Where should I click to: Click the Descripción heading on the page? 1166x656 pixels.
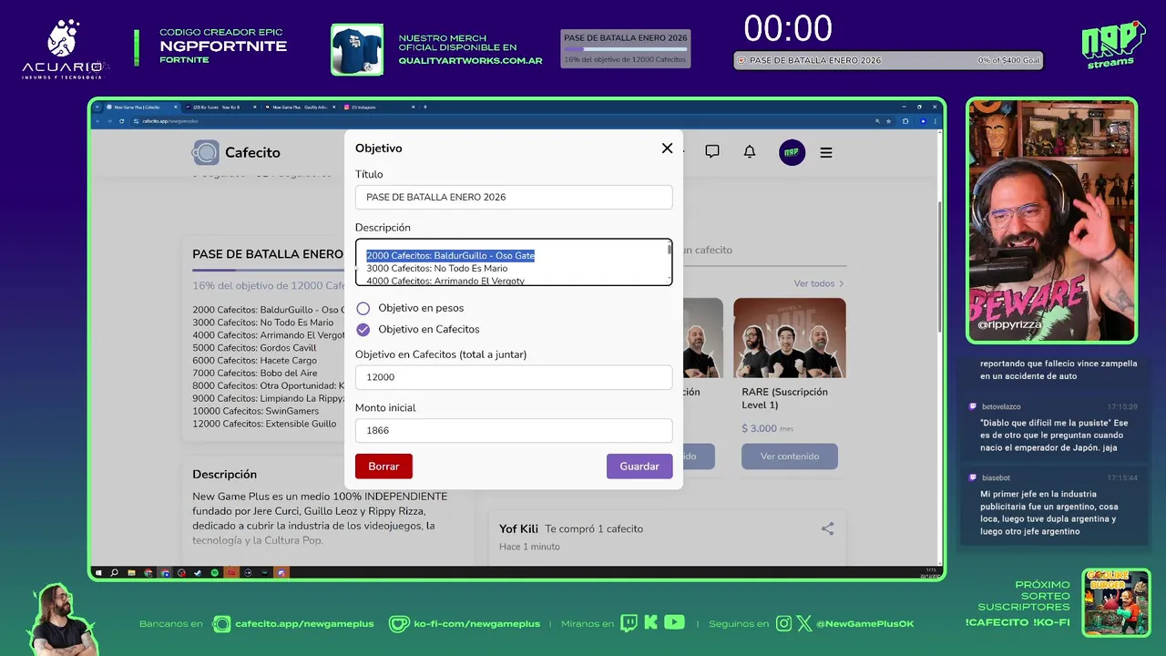tap(224, 475)
